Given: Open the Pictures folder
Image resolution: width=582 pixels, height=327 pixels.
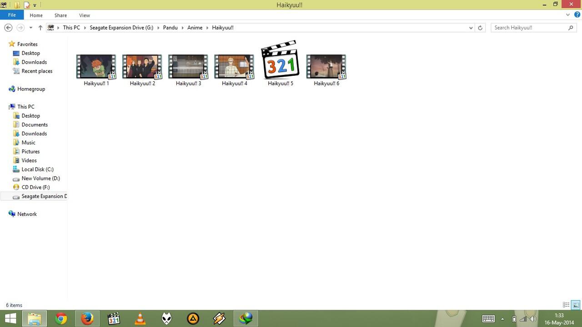Looking at the screenshot, I should [30, 151].
